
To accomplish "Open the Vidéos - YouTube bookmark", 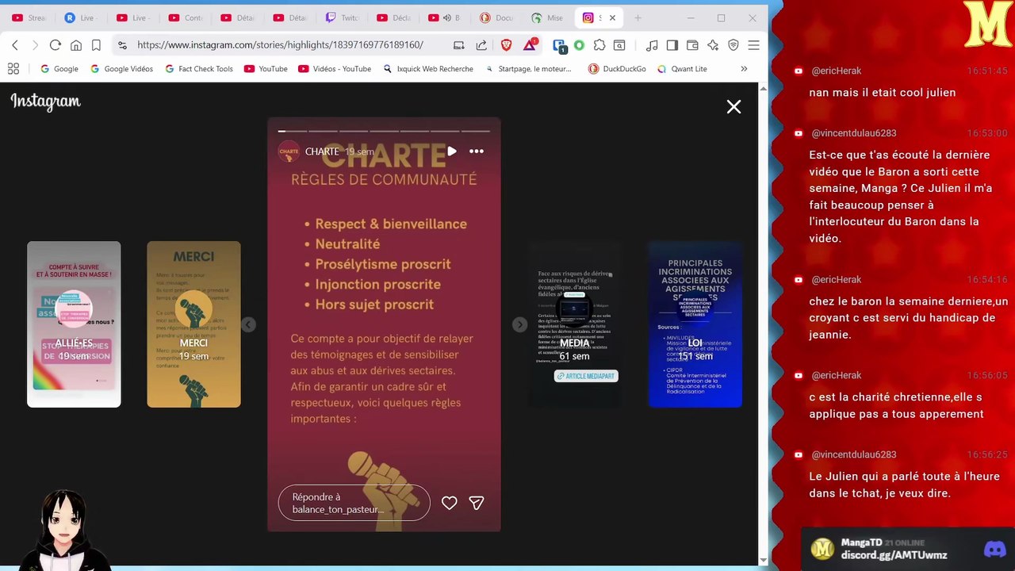I will click(335, 69).
